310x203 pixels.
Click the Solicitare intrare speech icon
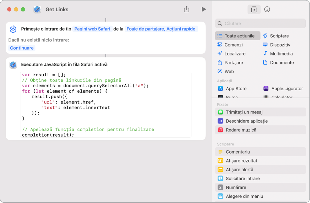(x=220, y=178)
